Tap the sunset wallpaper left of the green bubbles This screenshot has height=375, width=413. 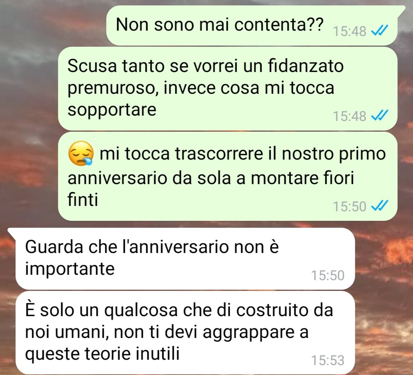[29, 119]
